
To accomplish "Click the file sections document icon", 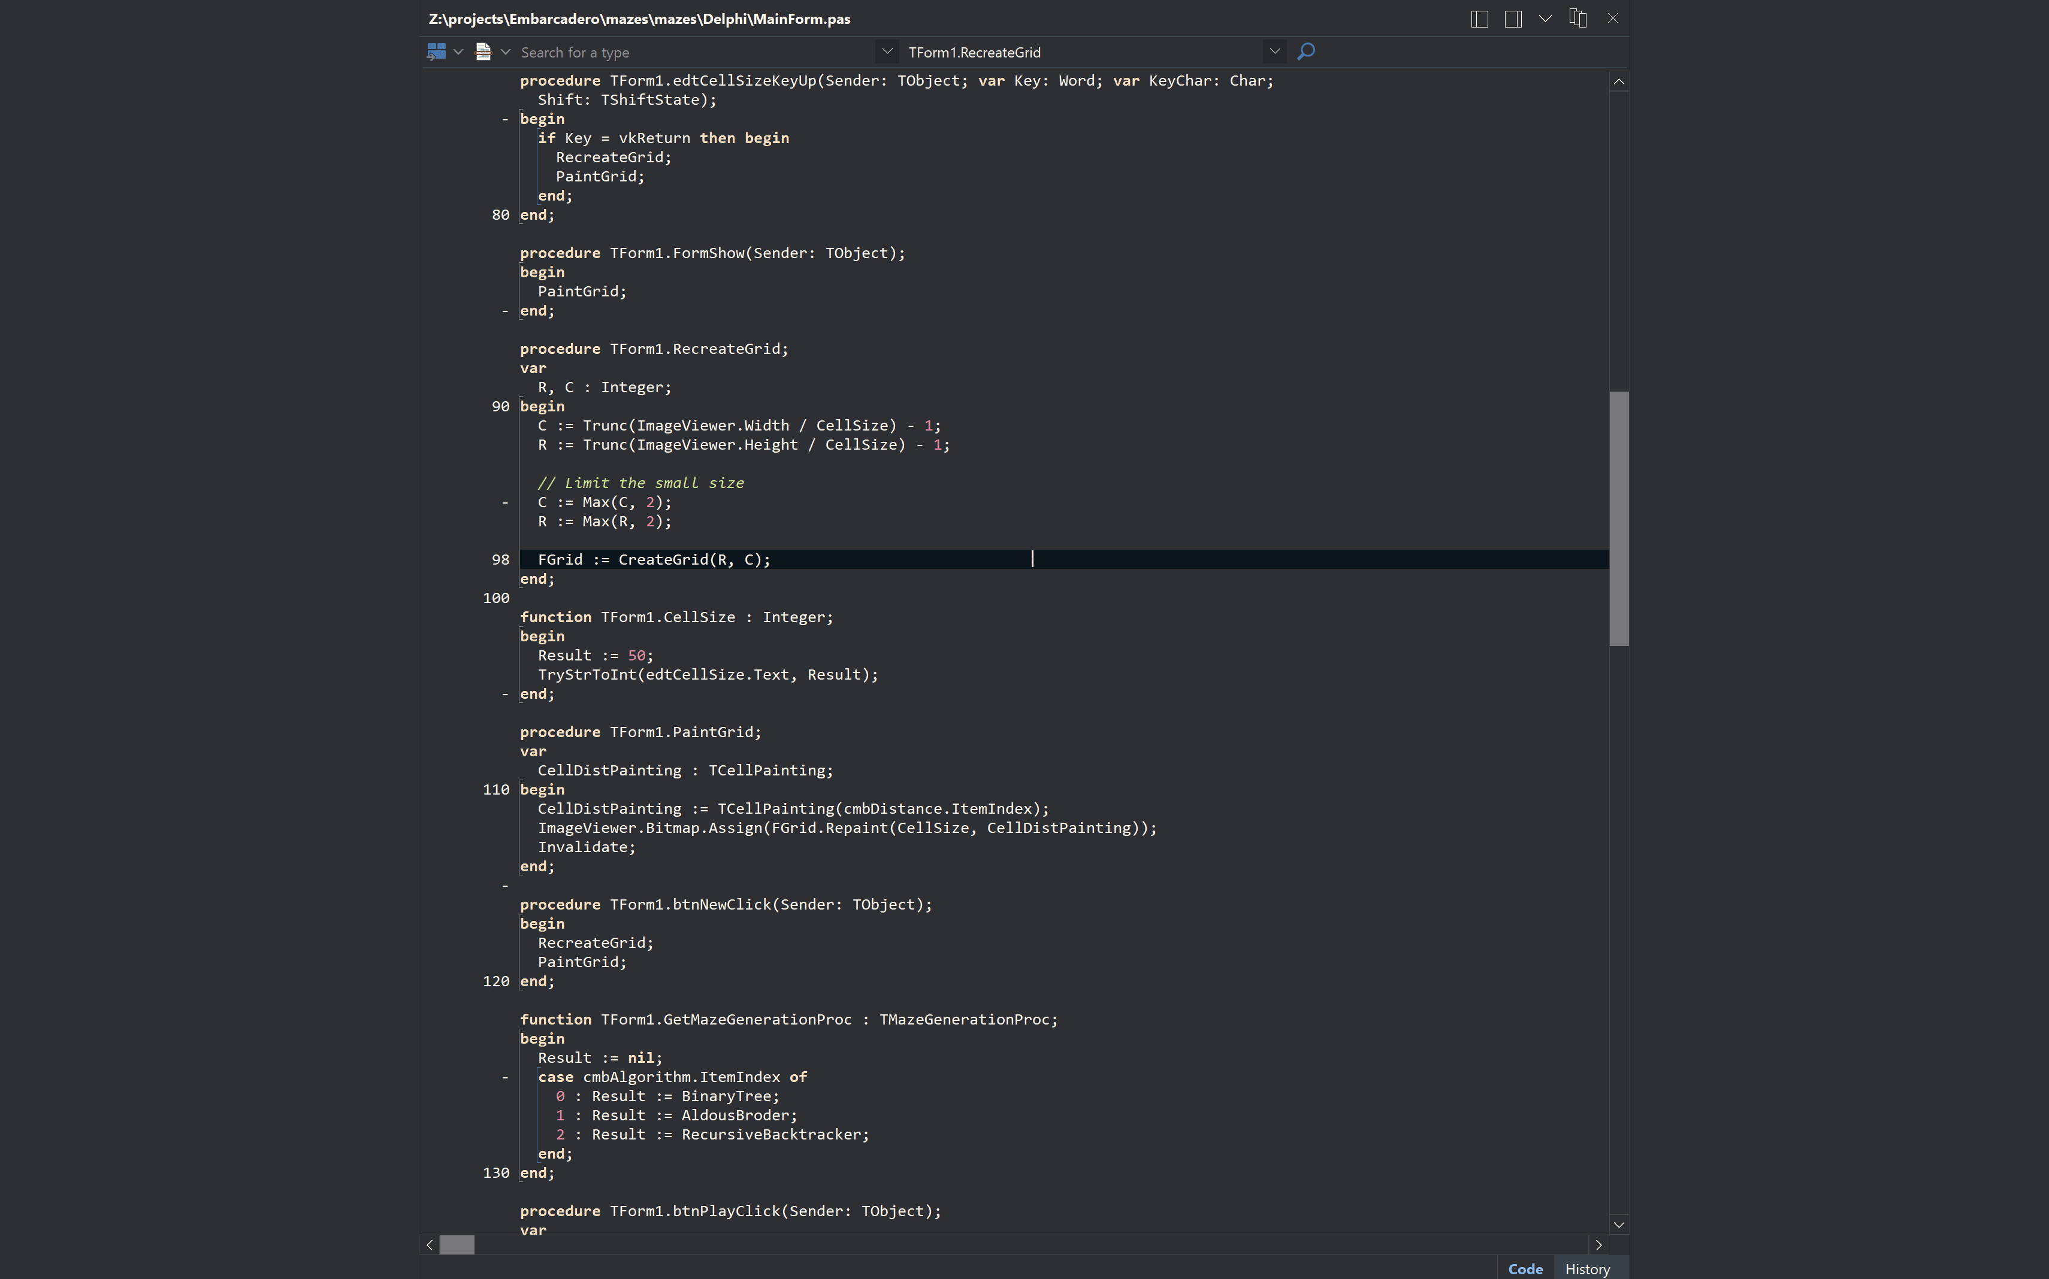I will tap(483, 51).
